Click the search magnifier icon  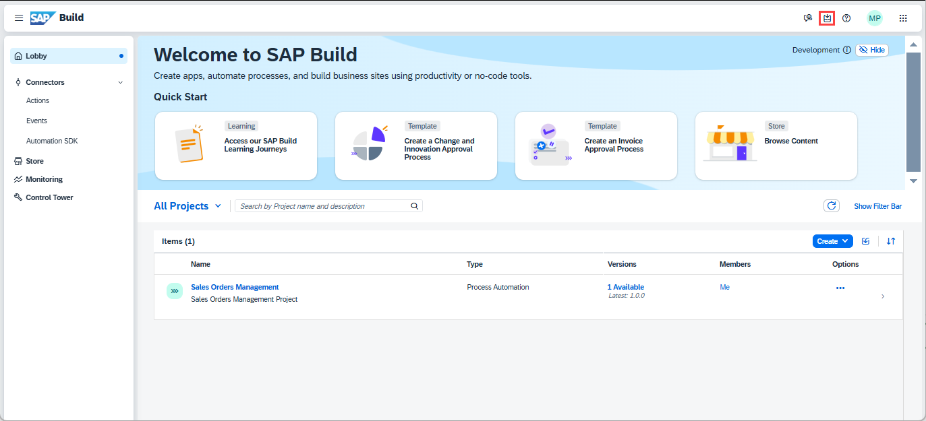[415, 206]
